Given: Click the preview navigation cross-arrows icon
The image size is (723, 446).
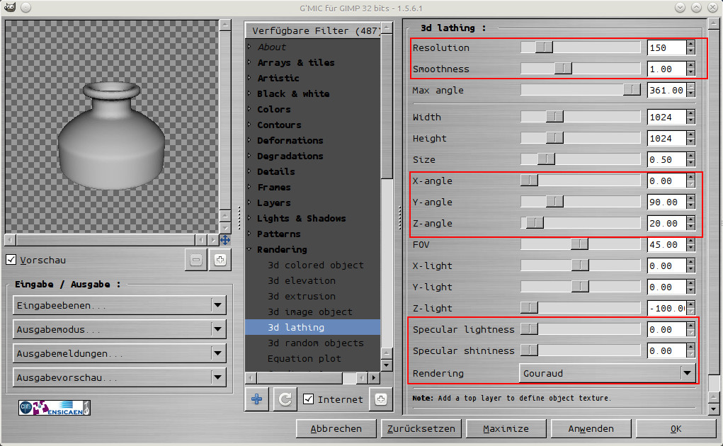Looking at the screenshot, I should coord(224,240).
